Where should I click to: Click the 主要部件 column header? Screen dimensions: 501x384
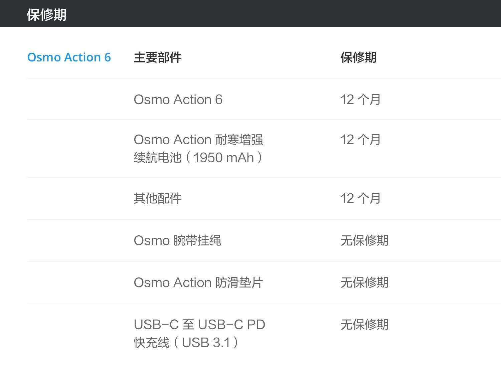point(157,57)
